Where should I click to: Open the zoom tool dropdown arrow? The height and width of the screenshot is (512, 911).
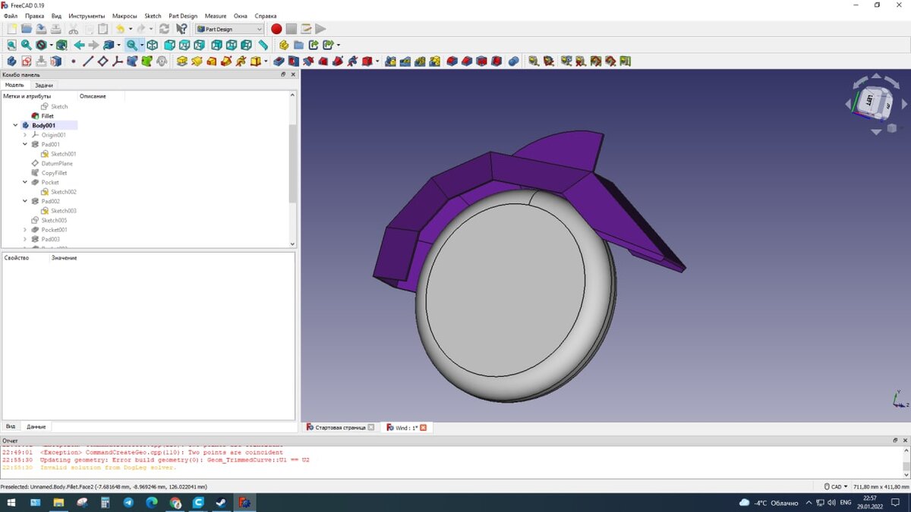coord(142,46)
